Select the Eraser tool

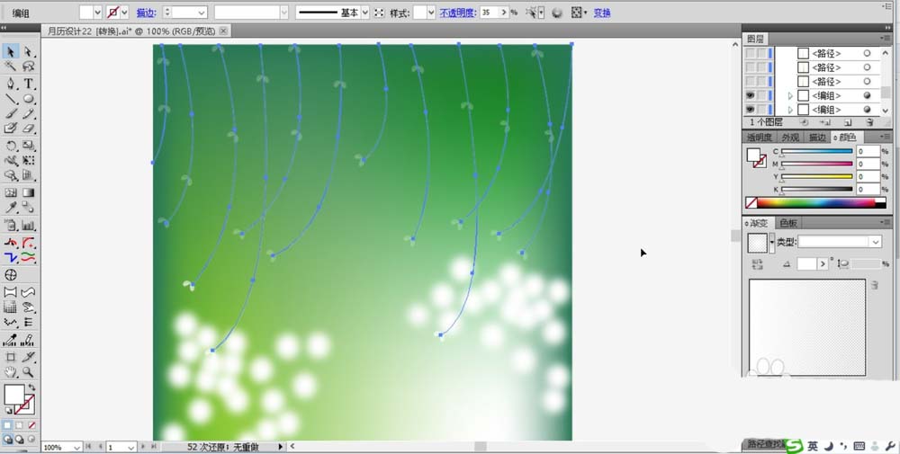[29, 129]
